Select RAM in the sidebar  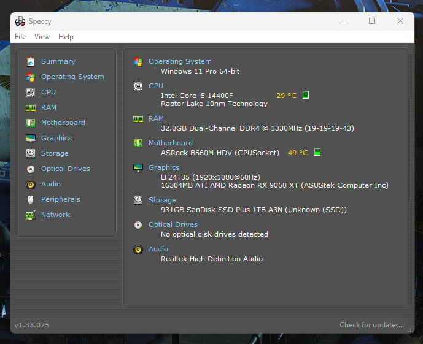(49, 107)
